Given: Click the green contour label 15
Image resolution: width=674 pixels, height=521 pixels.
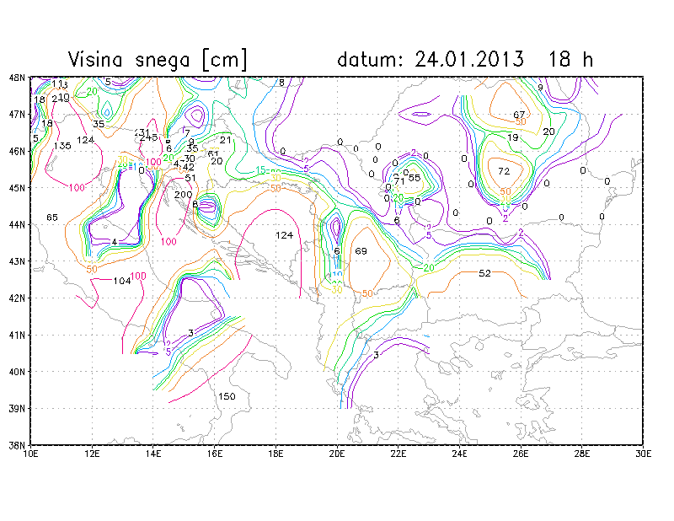Looking at the screenshot, I should point(261,170).
